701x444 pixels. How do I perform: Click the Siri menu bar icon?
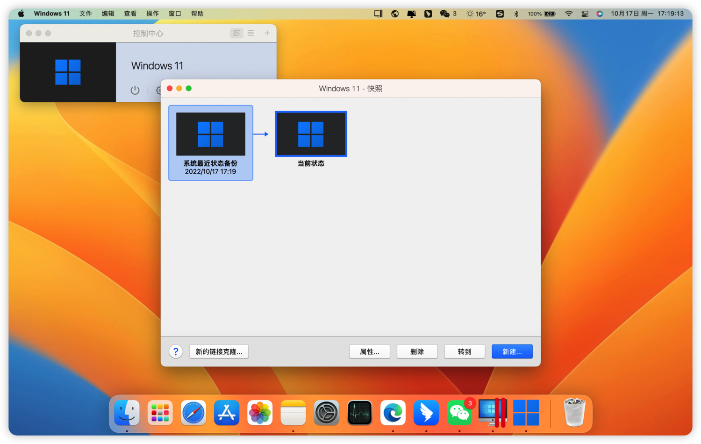[x=600, y=14]
